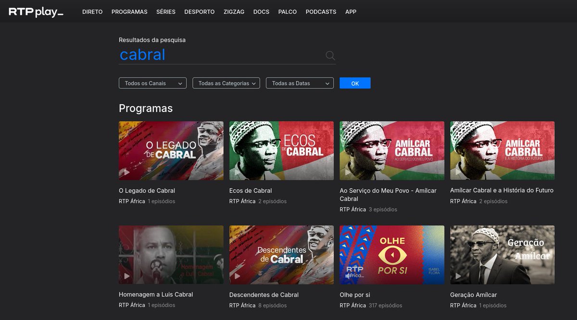Go to the DIRETO menu
The width and height of the screenshot is (577, 320).
pos(92,12)
